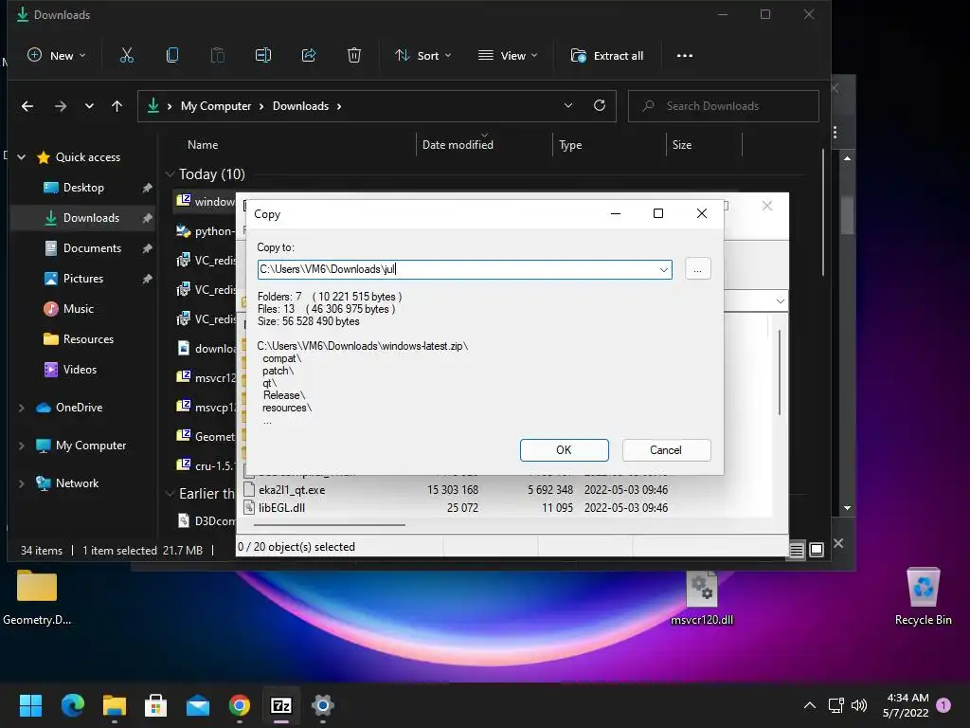Screen dimensions: 970x728
Task: Open the Geometry.D... folder on desktop
Action: (37, 597)
